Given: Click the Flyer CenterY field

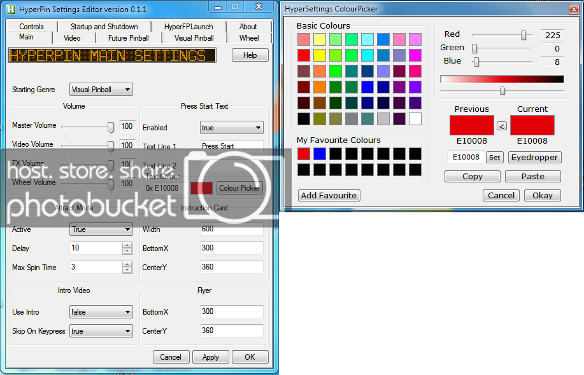Looking at the screenshot, I should pos(231,331).
